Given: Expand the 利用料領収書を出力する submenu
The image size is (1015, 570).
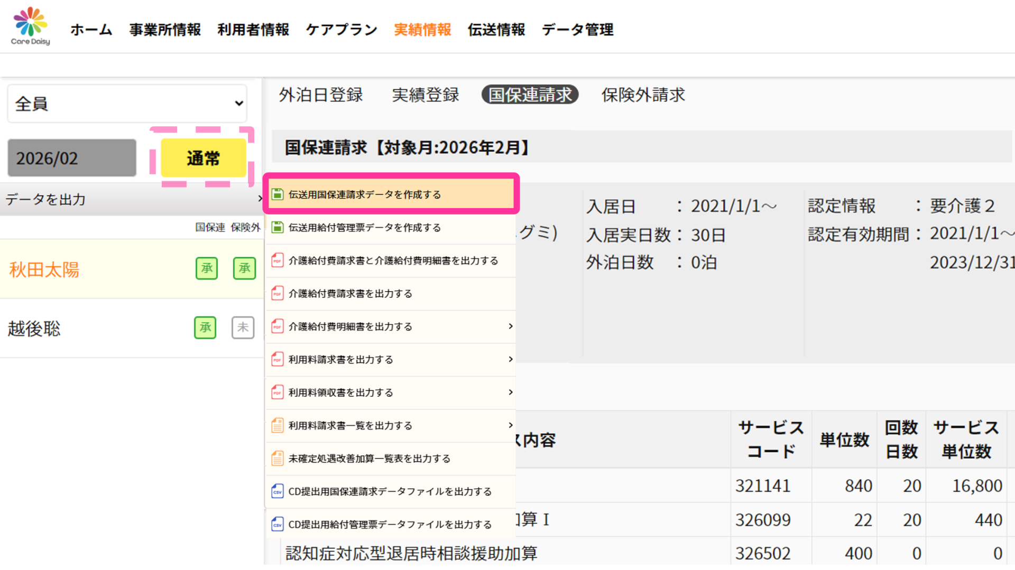Looking at the screenshot, I should point(510,392).
